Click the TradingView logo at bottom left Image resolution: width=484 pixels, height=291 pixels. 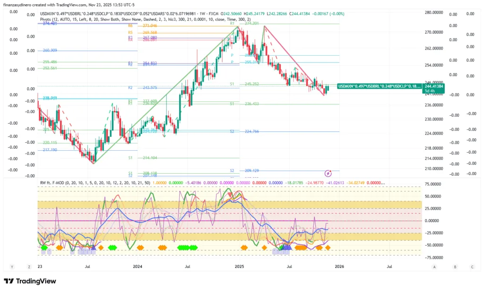click(x=30, y=281)
